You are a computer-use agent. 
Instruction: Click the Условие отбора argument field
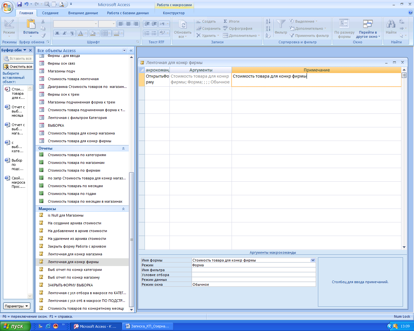[x=254, y=275]
